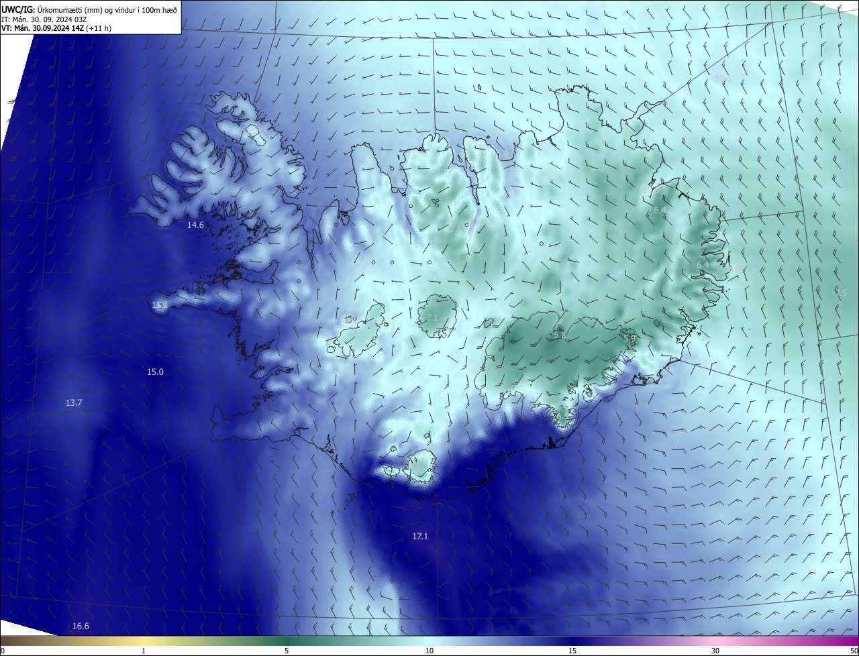The height and width of the screenshot is (656, 859).
Task: Click the 15.0 value over the sea
Action: pos(155,372)
